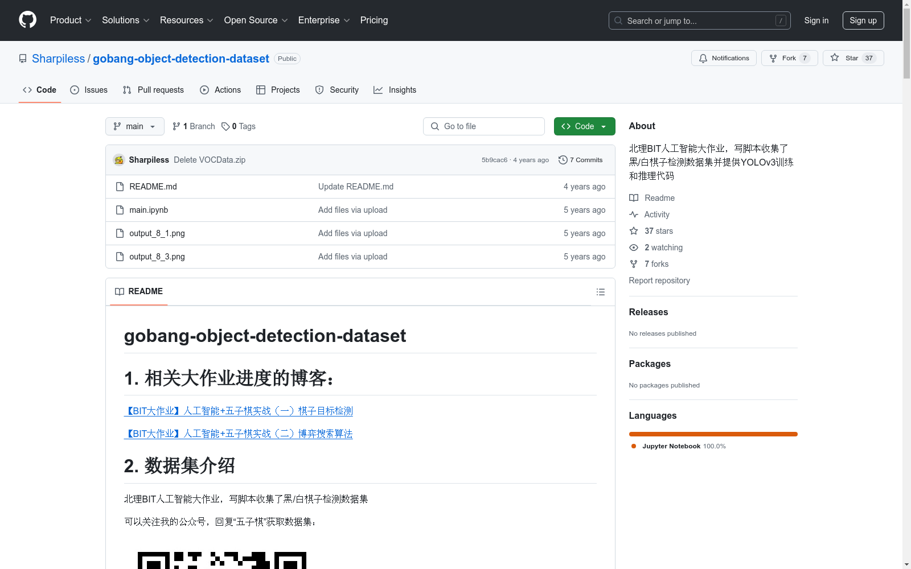View the Insights tab
Screen dimensions: 911x569
click(395, 90)
